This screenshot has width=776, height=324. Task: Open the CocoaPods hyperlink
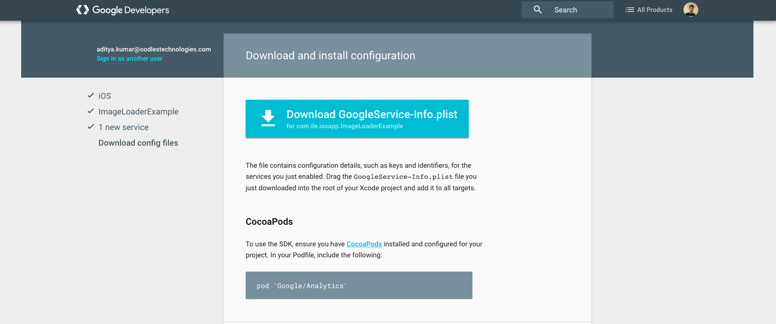(x=364, y=244)
